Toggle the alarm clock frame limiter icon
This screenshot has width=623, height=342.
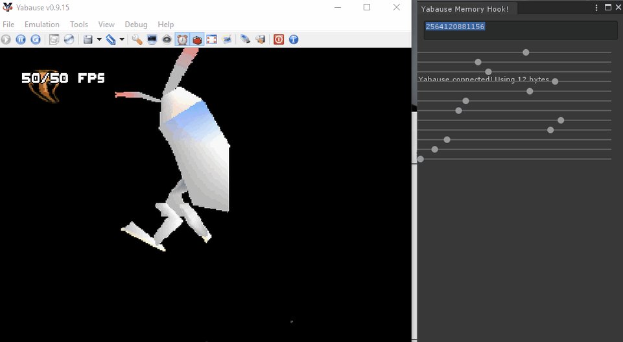[182, 40]
